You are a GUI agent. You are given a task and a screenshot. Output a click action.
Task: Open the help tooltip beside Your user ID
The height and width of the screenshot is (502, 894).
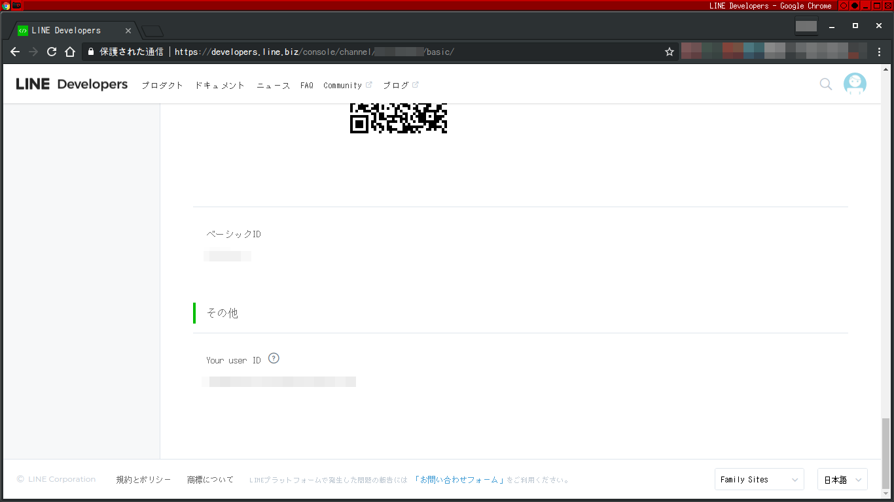click(x=274, y=358)
